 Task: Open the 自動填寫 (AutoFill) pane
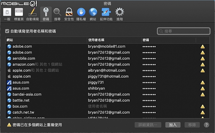[33, 14]
